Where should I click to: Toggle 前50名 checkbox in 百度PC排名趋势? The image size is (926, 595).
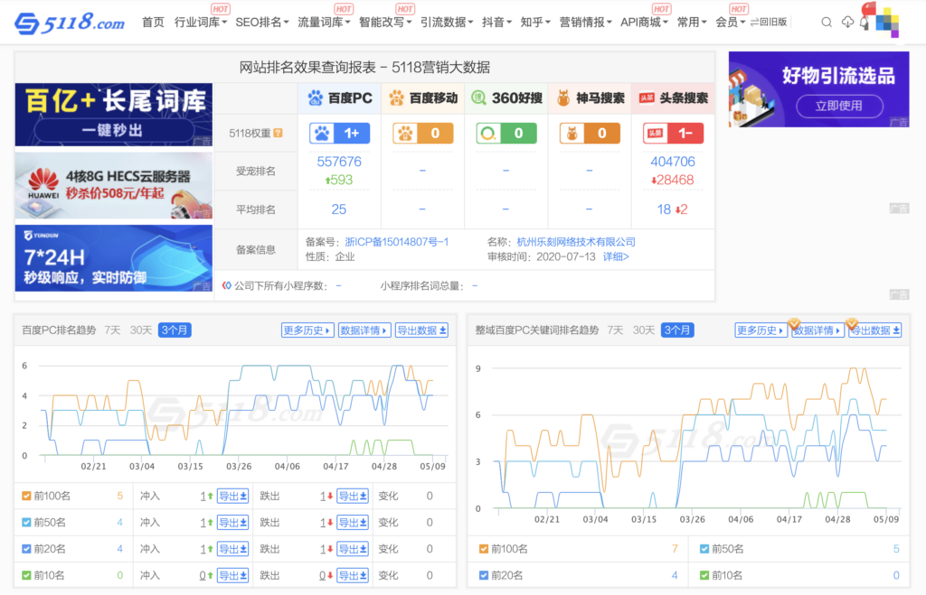coord(26,523)
